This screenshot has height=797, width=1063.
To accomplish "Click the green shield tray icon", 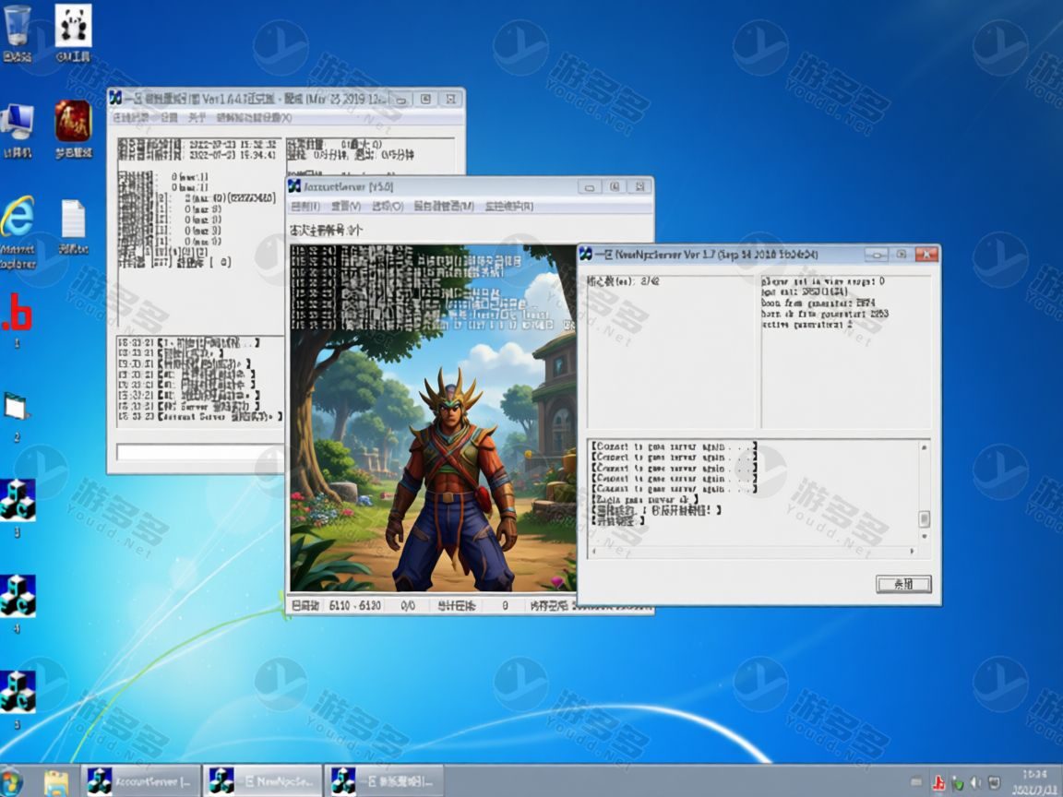I will [x=957, y=783].
